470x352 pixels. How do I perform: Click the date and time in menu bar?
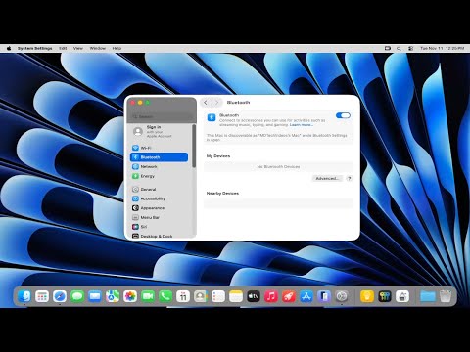tap(443, 48)
